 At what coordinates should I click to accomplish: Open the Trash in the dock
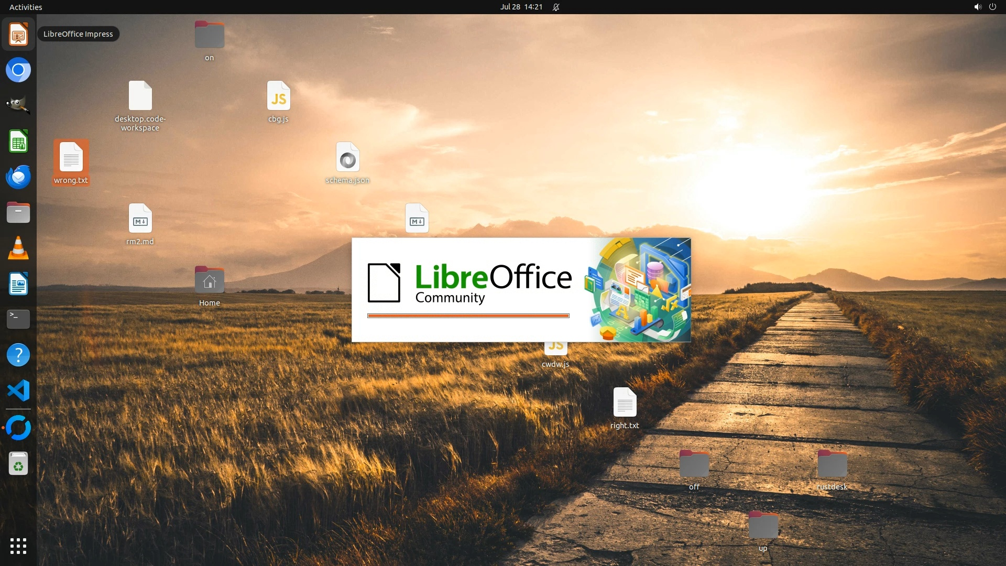(x=18, y=464)
